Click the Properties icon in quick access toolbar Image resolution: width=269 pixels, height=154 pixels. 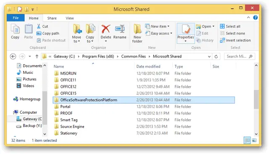pyautogui.click(x=20, y=9)
